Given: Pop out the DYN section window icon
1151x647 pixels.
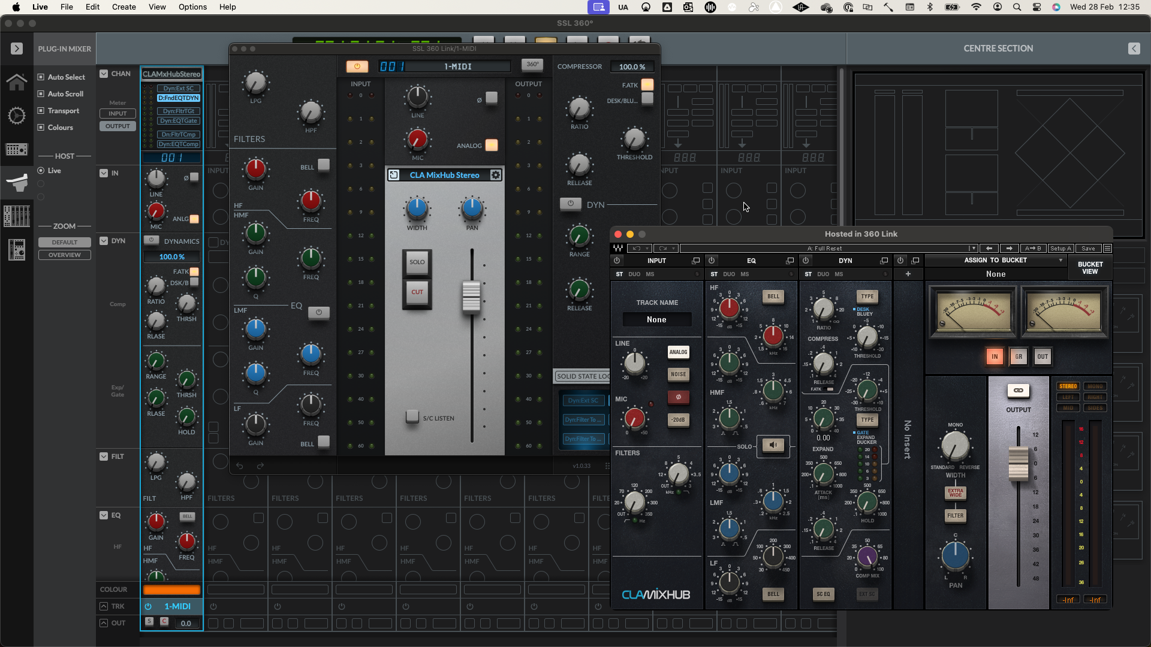Looking at the screenshot, I should (884, 261).
